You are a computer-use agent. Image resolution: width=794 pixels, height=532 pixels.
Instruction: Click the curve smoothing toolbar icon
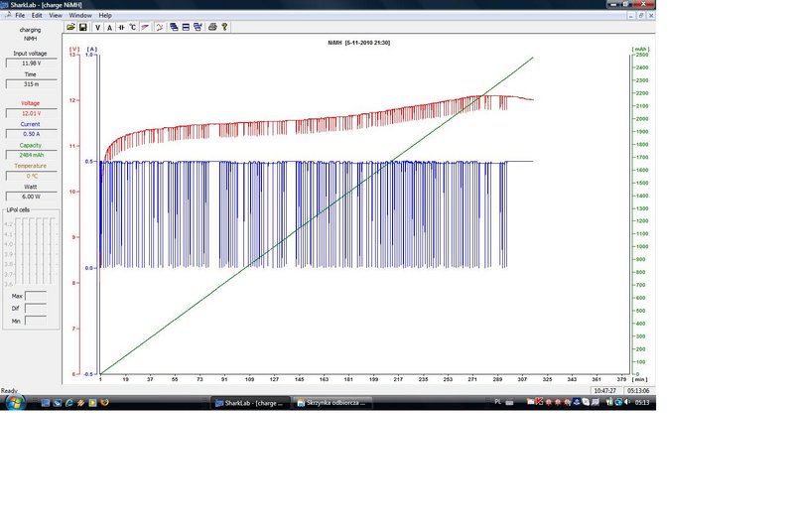[x=160, y=28]
